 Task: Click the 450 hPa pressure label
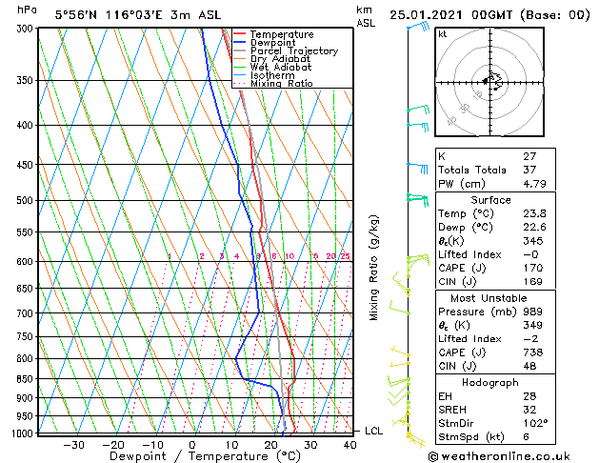point(27,165)
